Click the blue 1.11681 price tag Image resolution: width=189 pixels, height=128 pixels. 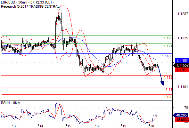click(x=182, y=60)
